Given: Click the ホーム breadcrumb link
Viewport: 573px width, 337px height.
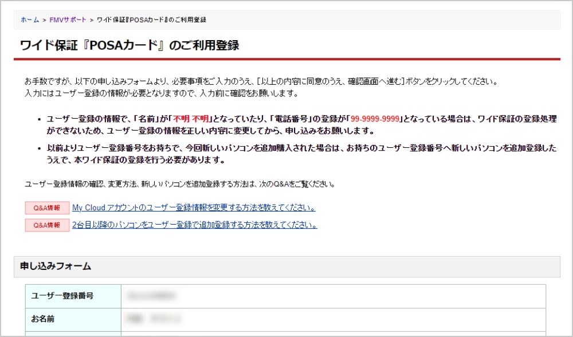Looking at the screenshot, I should click(x=30, y=19).
